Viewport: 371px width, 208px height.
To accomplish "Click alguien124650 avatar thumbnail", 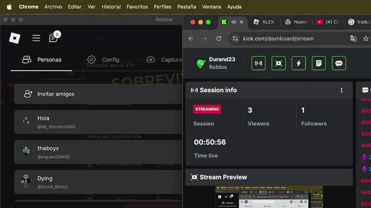I will (26, 151).
